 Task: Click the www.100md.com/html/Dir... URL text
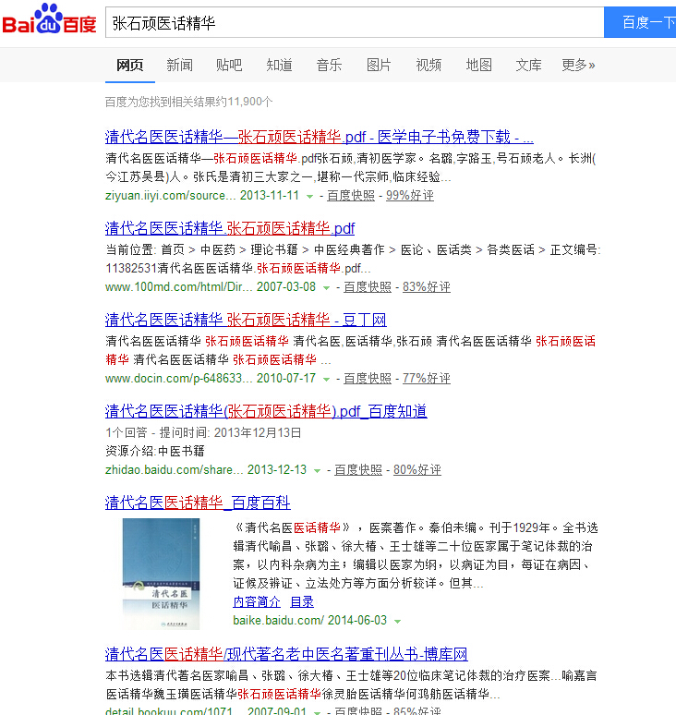coord(178,286)
